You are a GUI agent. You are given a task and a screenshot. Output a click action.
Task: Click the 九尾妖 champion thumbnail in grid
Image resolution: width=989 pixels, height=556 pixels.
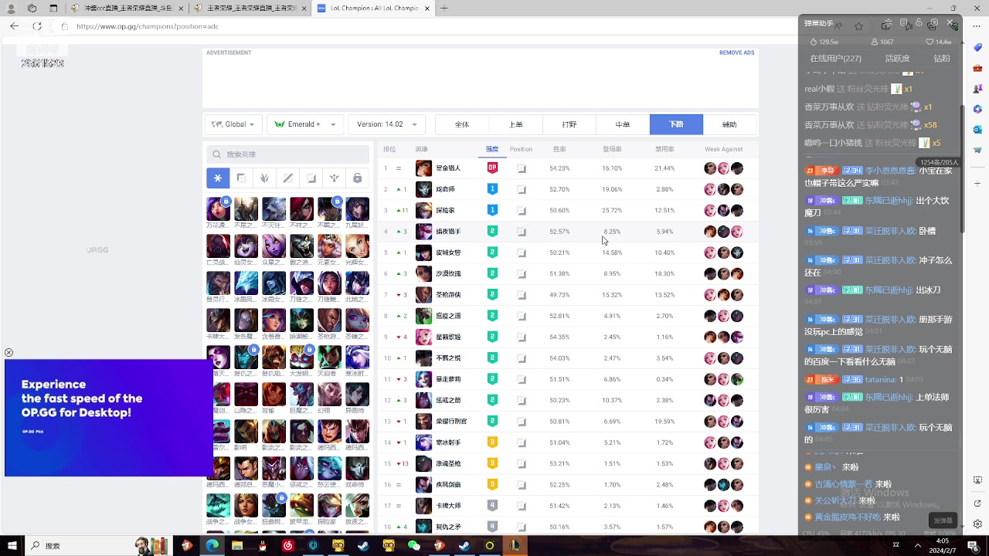(x=357, y=209)
